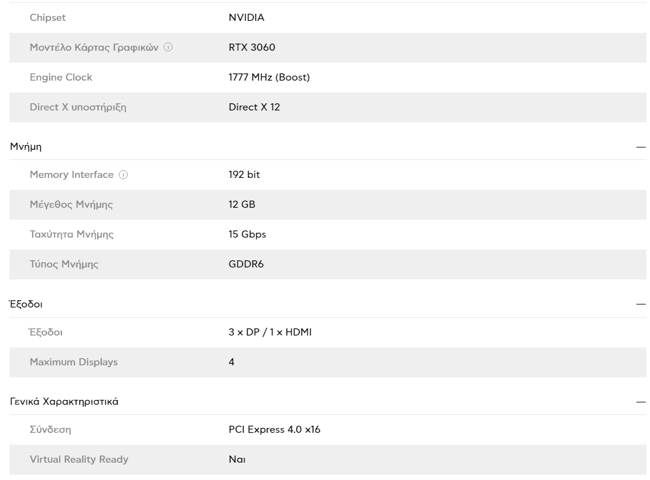This screenshot has width=650, height=480.
Task: Collapse the Έξοδοι section via minus icon
Action: click(641, 304)
